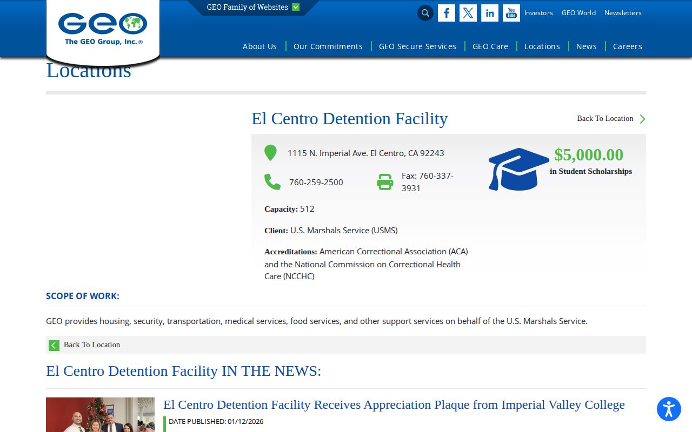Click 'El Centro Detention Facility IN THE NEWS:' heading
This screenshot has height=432, width=692.
184,371
